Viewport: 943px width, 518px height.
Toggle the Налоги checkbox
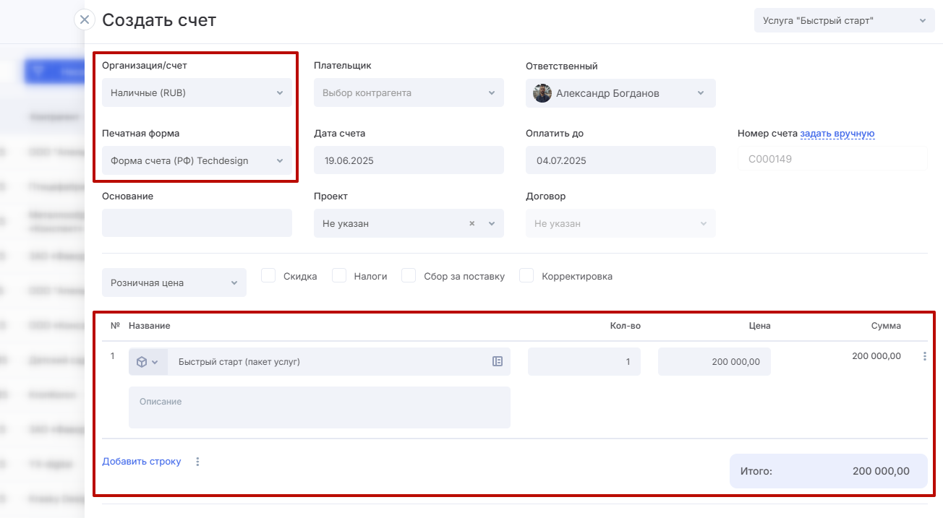coord(339,276)
